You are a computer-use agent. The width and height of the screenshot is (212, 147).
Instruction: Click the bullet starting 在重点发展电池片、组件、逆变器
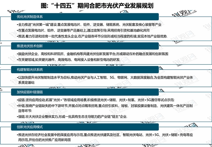point(83,30)
